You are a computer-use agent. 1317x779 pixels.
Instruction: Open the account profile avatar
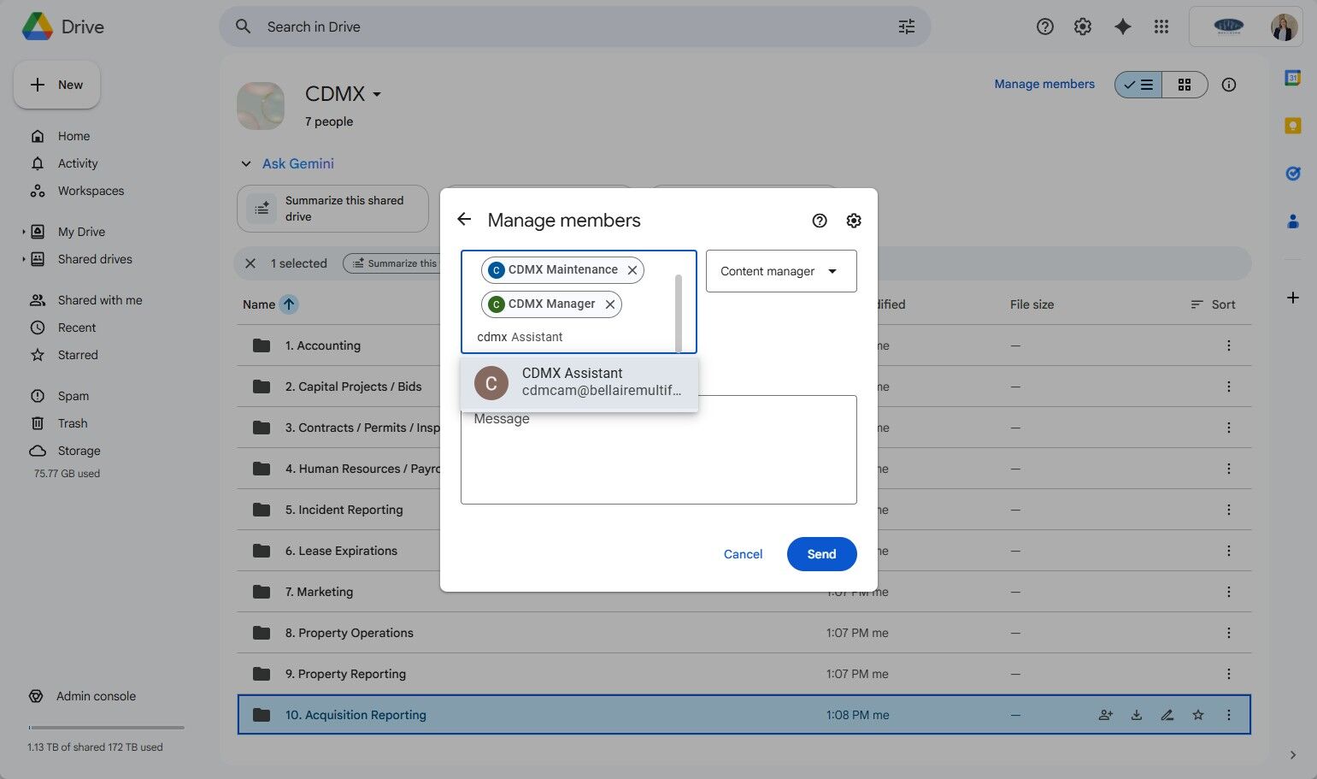(1284, 27)
